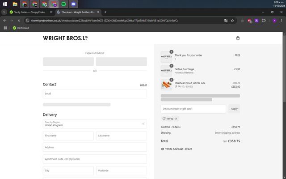Open Discord from the taskbar

tap(73, 4)
